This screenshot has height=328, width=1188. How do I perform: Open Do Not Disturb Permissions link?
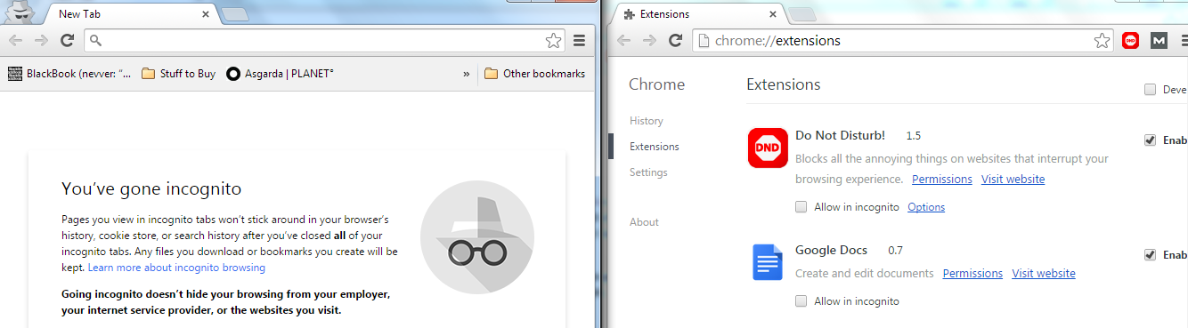click(942, 180)
